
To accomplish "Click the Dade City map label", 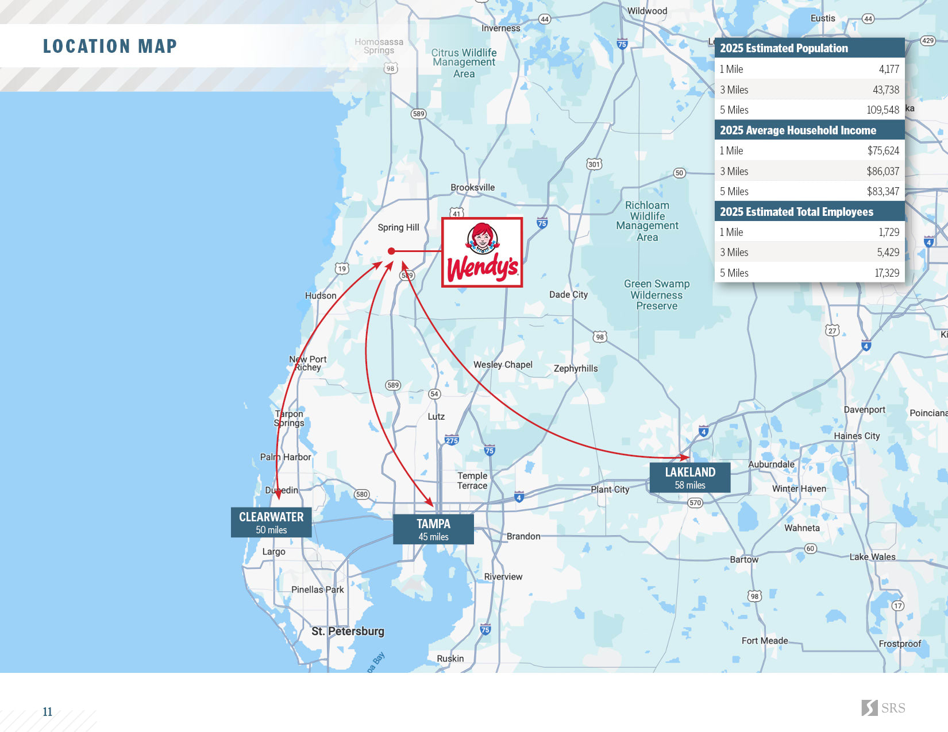I will (568, 295).
